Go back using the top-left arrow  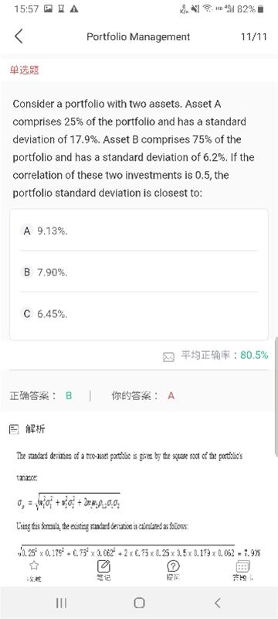[x=19, y=36]
